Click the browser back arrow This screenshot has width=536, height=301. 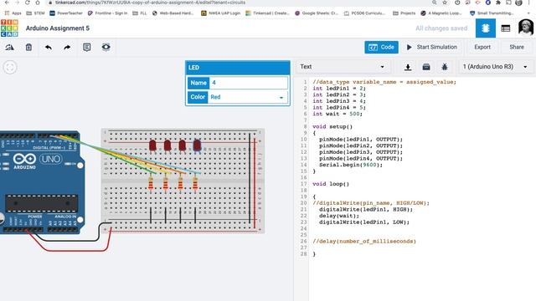7,3
